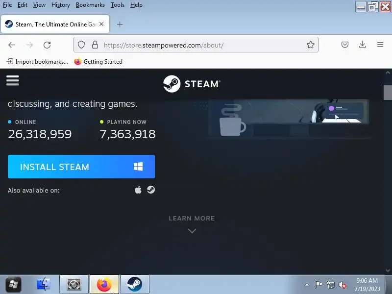
Task: Open tracking protection shield icon
Action: (81, 45)
